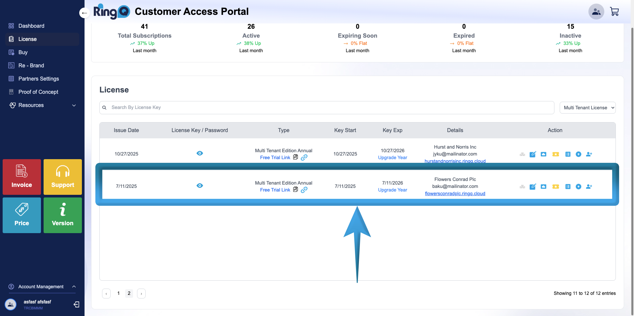
Task: Switch to the Buy section
Action: coord(23,52)
